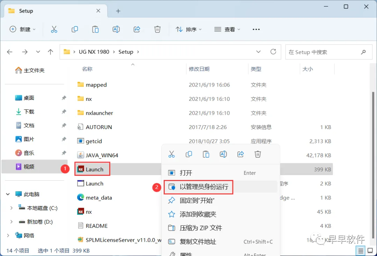Click the Paste icon in the toolbar

pyautogui.click(x=95, y=29)
